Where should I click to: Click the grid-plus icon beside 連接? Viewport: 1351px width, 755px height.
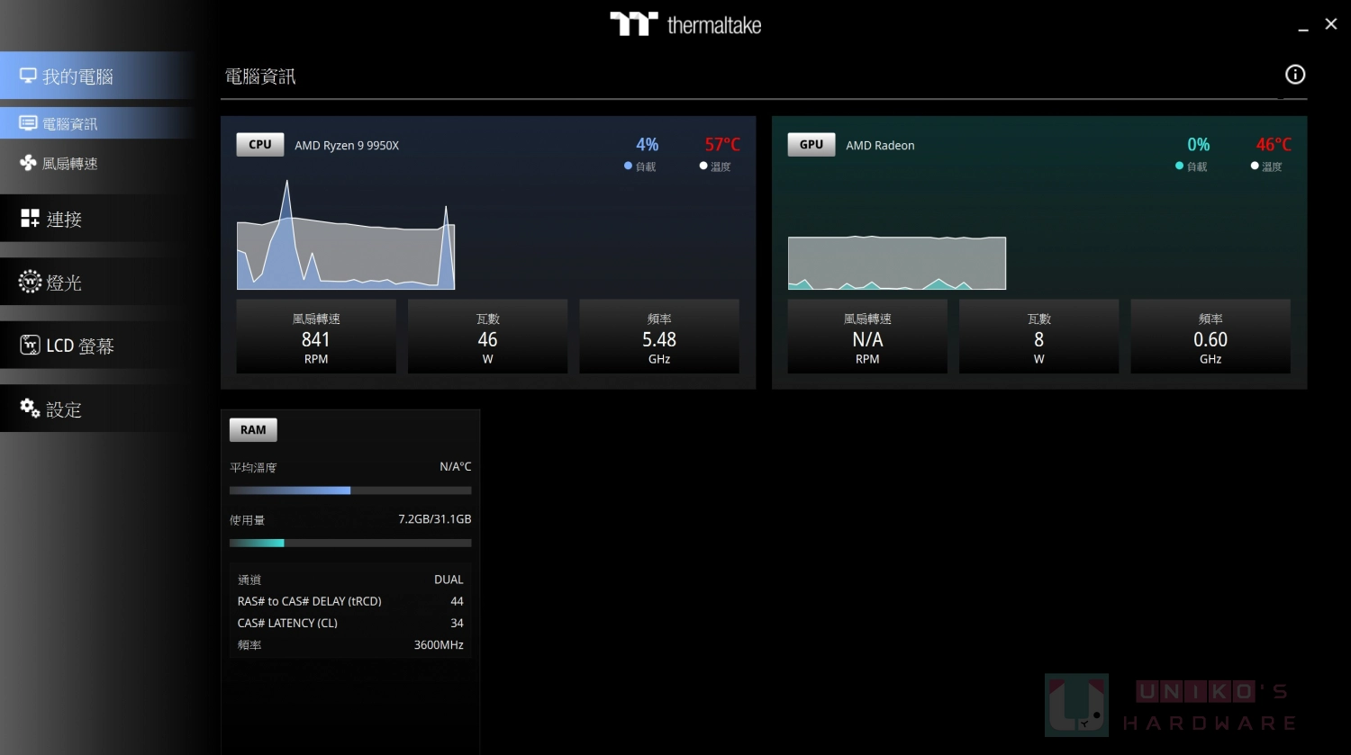tap(30, 219)
